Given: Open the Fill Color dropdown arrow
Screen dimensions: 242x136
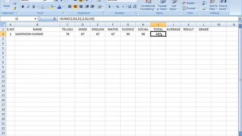Looking at the screenshot, I should pyautogui.click(x=55, y=7).
